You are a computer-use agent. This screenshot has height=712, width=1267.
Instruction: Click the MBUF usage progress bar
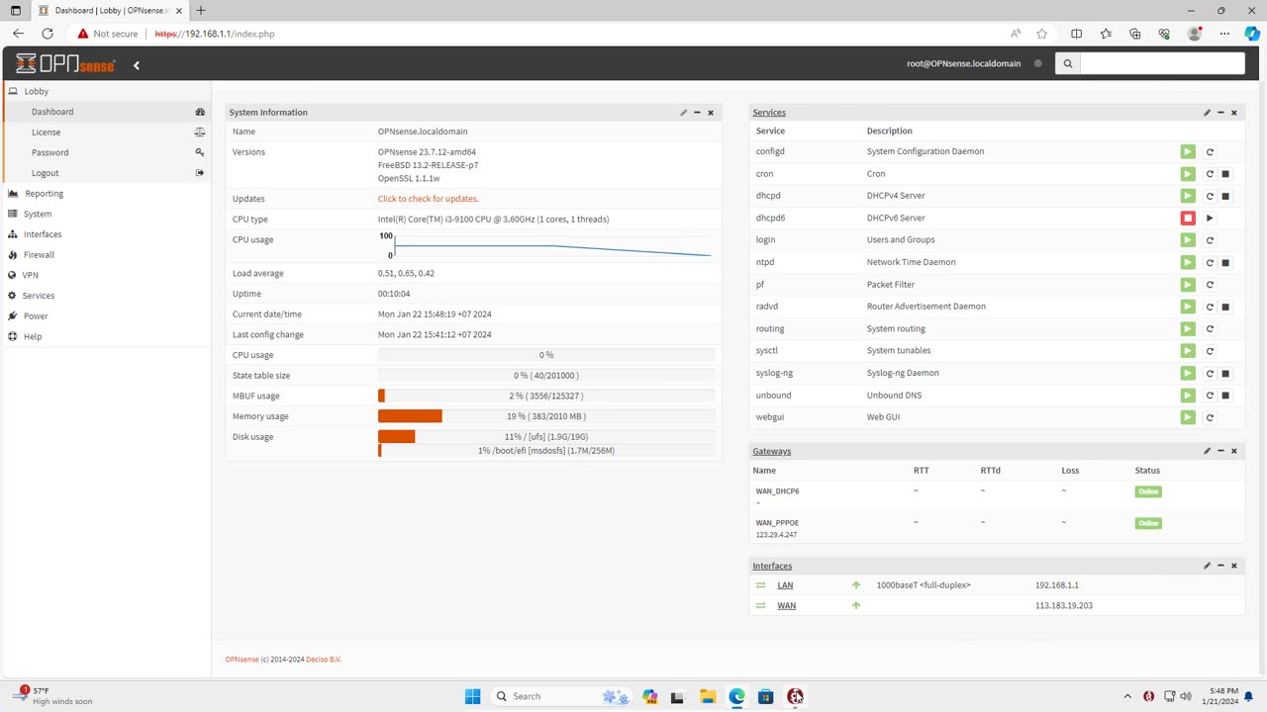546,396
